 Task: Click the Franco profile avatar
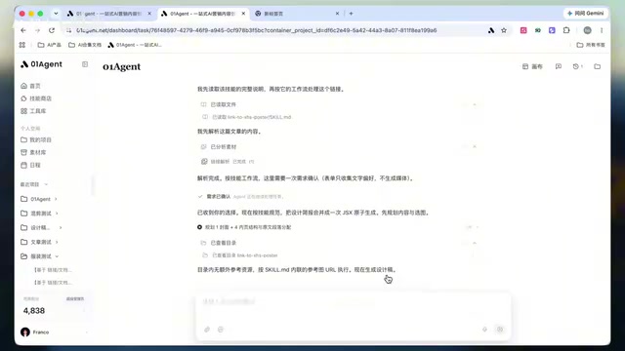pos(25,331)
